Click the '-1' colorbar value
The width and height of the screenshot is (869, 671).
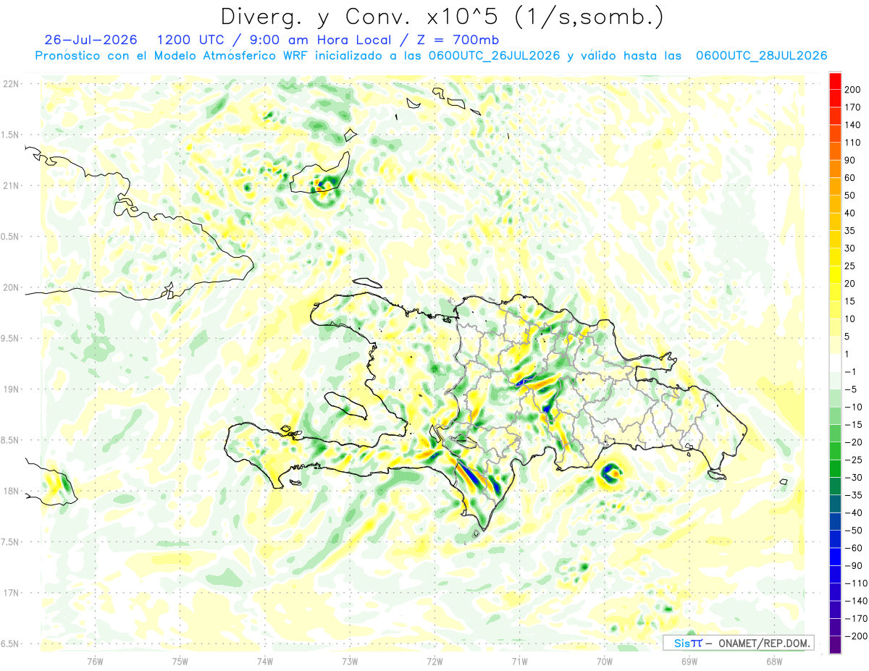pyautogui.click(x=851, y=371)
